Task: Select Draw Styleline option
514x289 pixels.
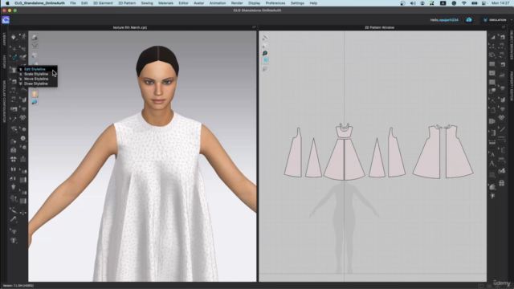Action: [x=37, y=83]
